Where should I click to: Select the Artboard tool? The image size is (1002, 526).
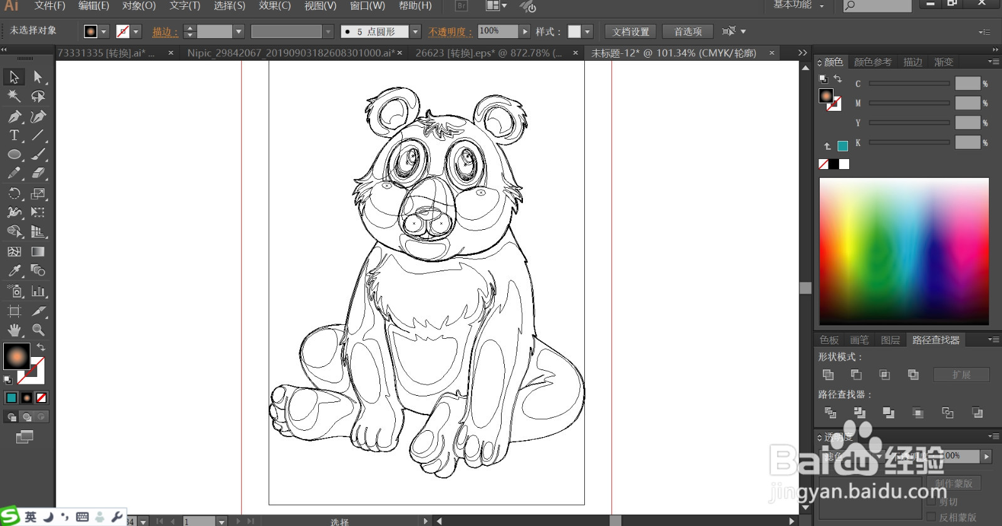tap(14, 311)
